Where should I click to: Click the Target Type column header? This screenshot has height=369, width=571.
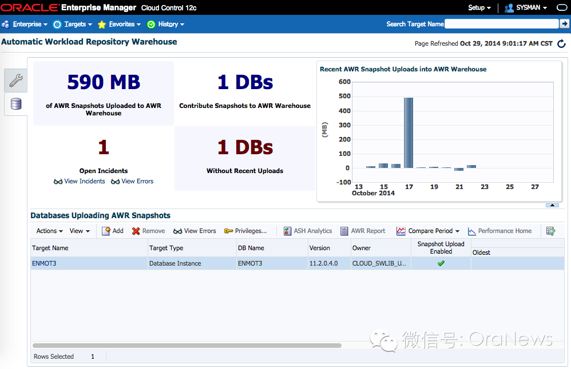pyautogui.click(x=192, y=248)
